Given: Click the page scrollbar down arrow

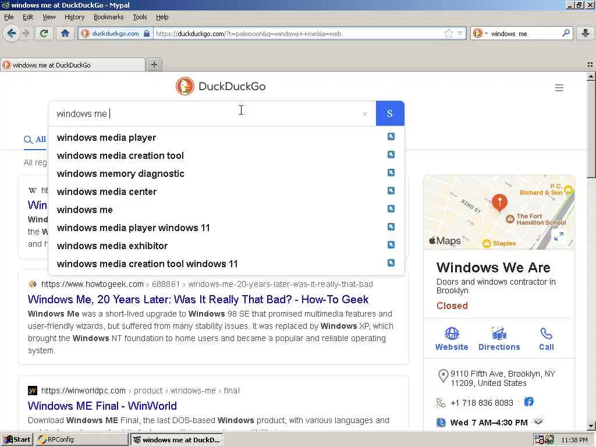Looking at the screenshot, I should [591, 425].
